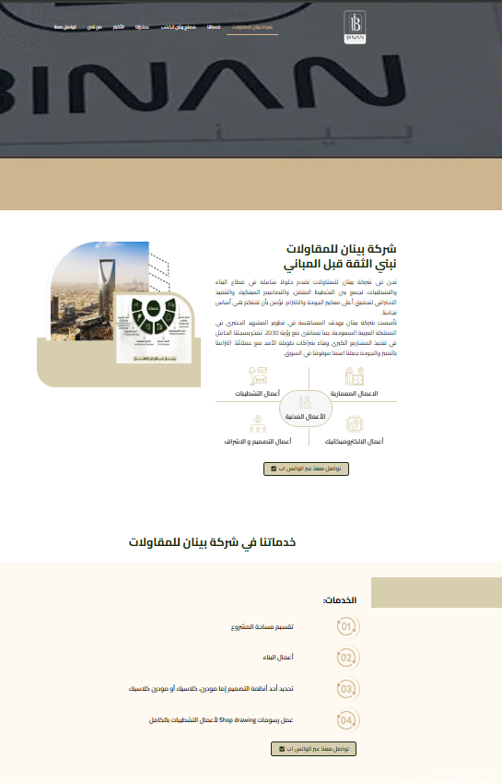
Task: Open the من نحن nav item
Action: point(95,27)
